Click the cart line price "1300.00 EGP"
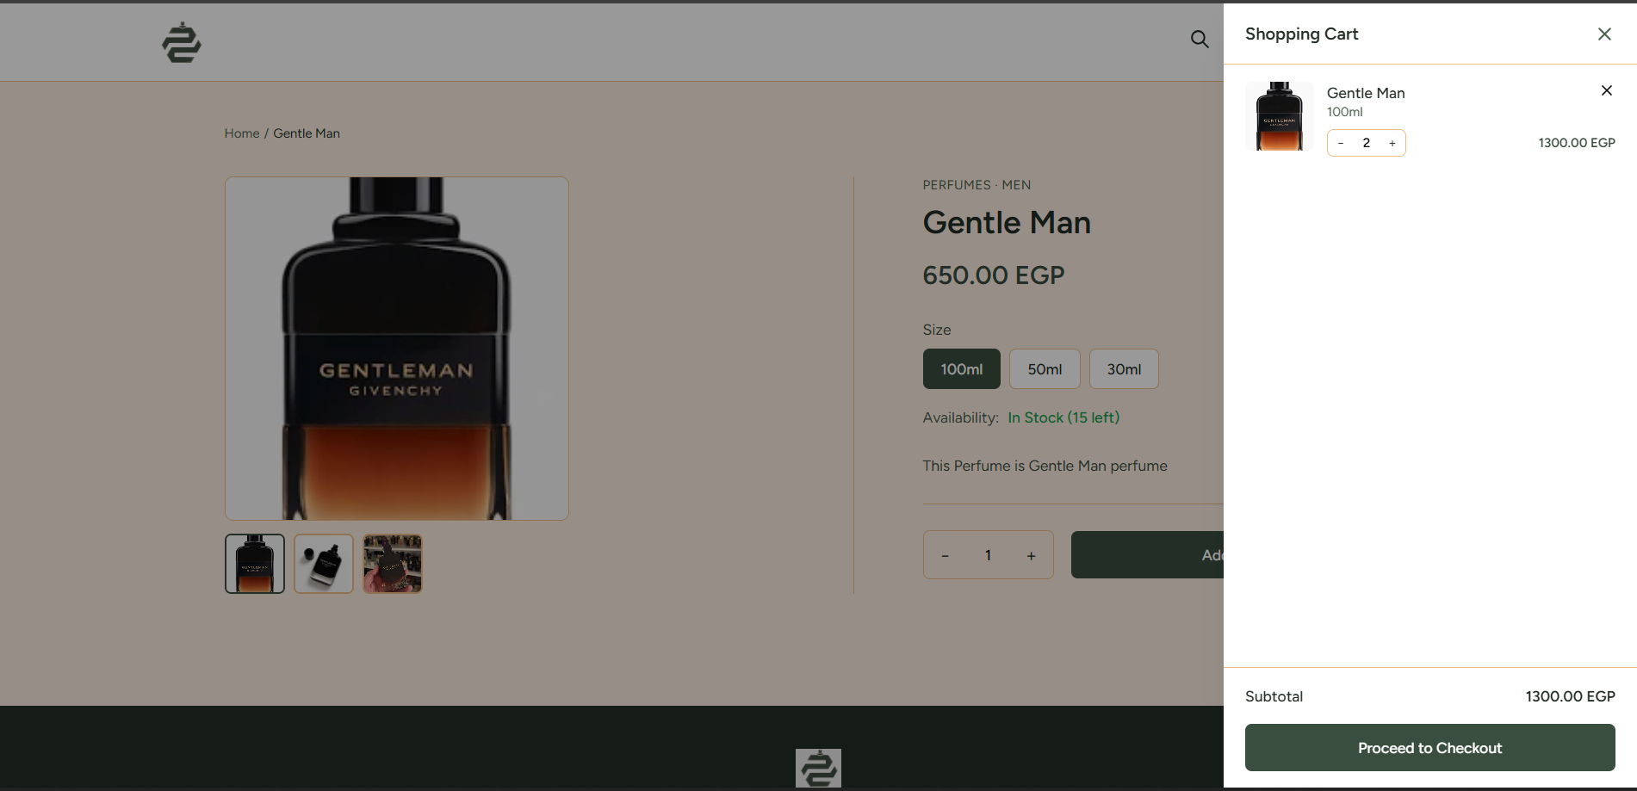The image size is (1637, 791). (1577, 143)
